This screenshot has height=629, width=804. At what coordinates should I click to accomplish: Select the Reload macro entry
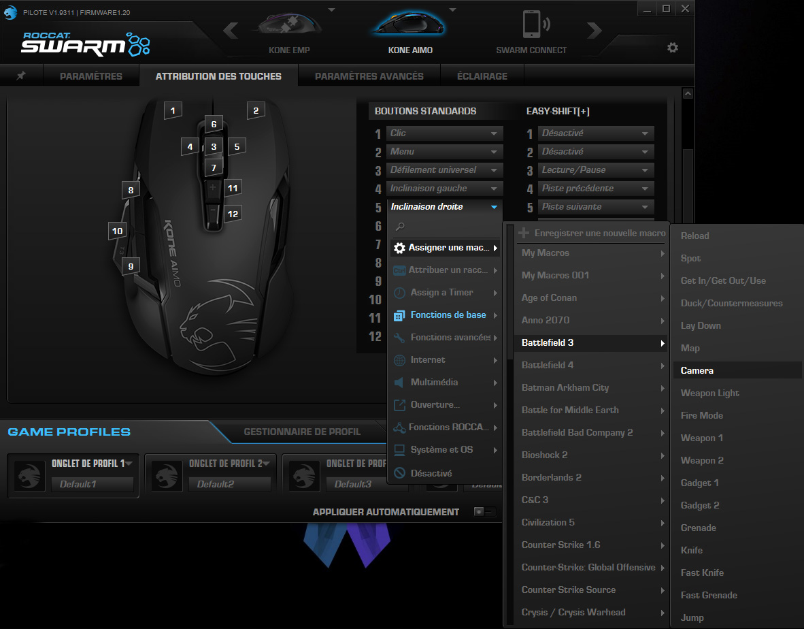pyautogui.click(x=737, y=236)
